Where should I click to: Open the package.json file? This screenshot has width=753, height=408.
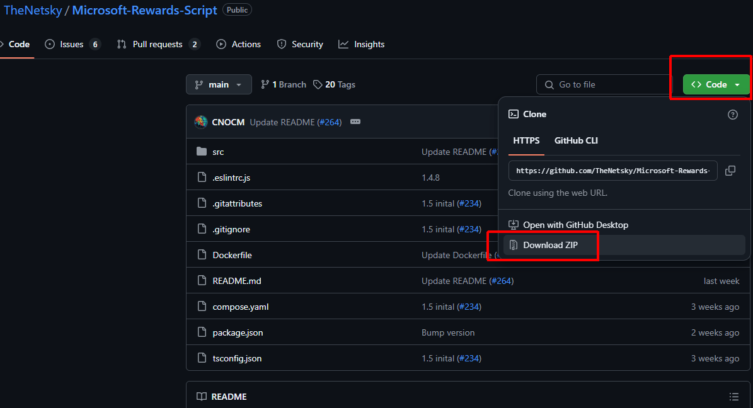point(238,332)
